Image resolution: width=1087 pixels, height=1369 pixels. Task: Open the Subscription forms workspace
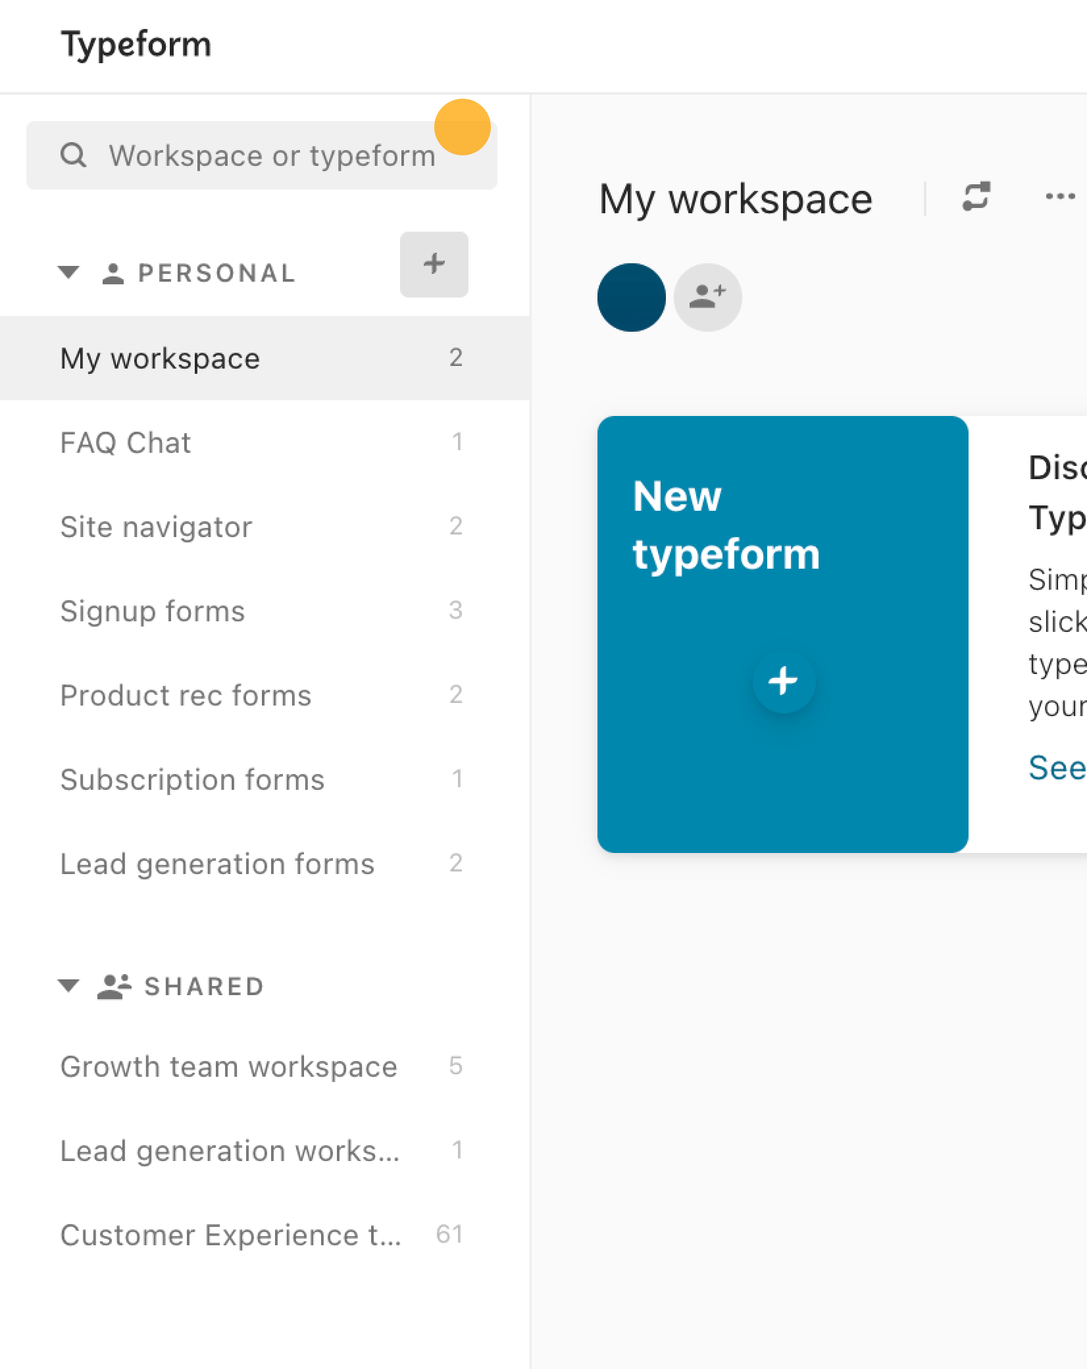(265, 779)
